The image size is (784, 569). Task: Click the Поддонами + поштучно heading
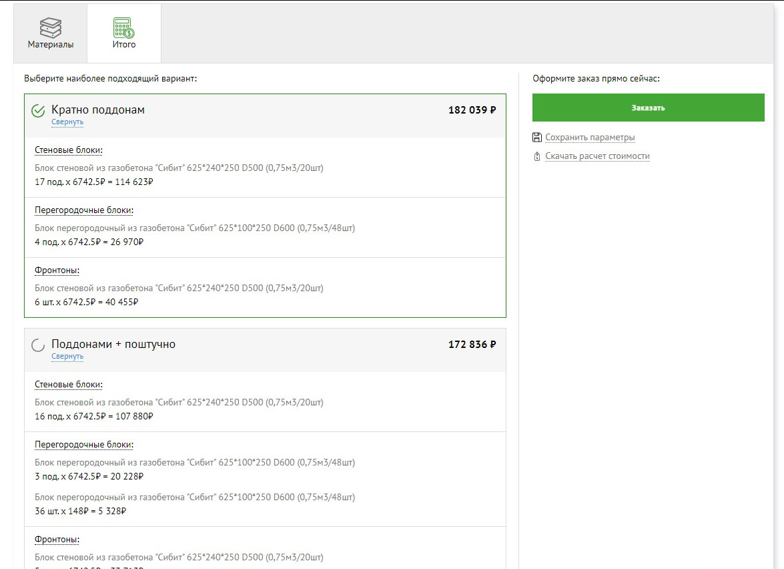pyautogui.click(x=113, y=345)
